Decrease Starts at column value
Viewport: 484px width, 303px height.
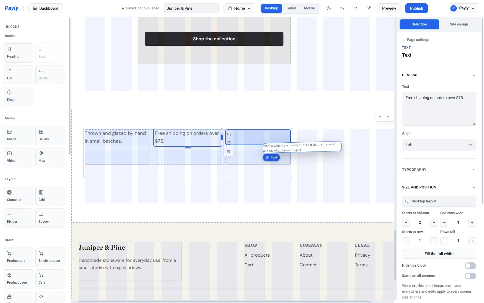point(406,223)
